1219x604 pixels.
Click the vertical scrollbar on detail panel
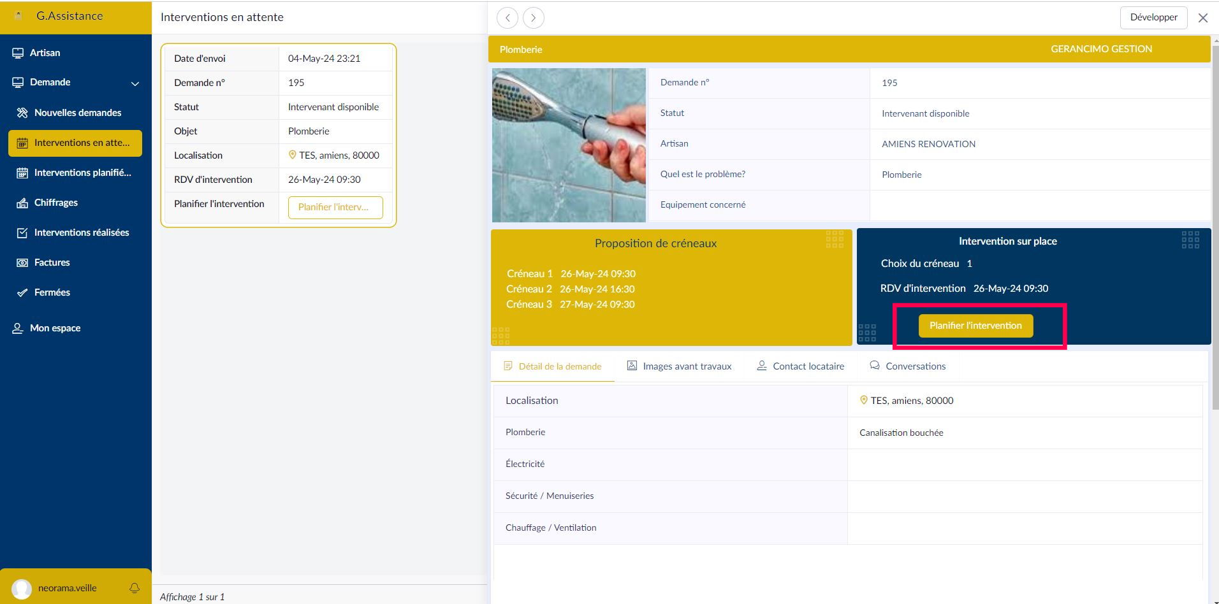(1215, 223)
